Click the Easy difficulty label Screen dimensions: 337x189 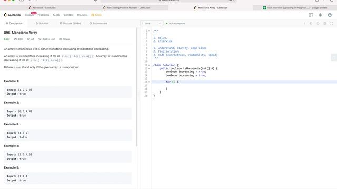click(x=7, y=39)
